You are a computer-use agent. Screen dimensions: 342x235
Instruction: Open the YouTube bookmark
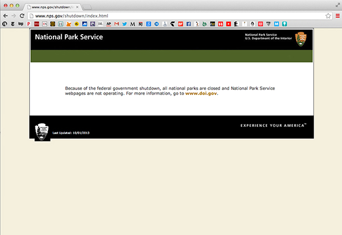pyautogui.click(x=229, y=24)
